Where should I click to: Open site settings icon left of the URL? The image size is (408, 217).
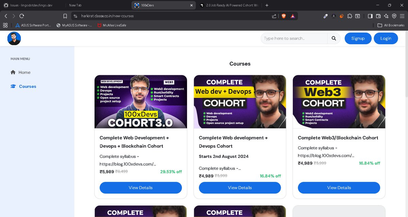point(76,16)
